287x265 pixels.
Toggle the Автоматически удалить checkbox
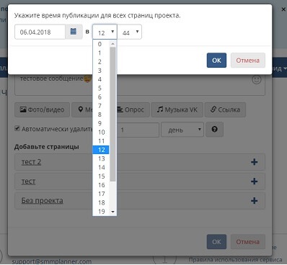point(17,128)
